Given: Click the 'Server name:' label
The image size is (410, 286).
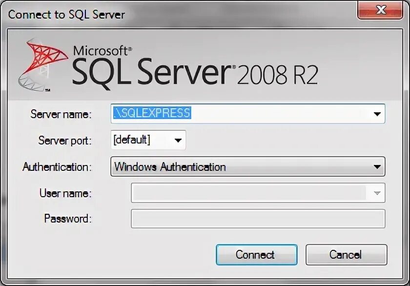Looking at the screenshot, I should [61, 114].
